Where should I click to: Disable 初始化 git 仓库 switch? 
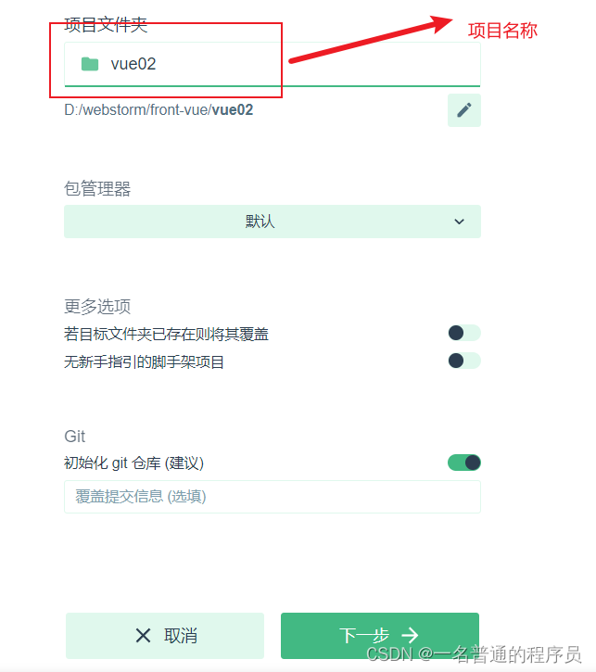click(x=464, y=463)
